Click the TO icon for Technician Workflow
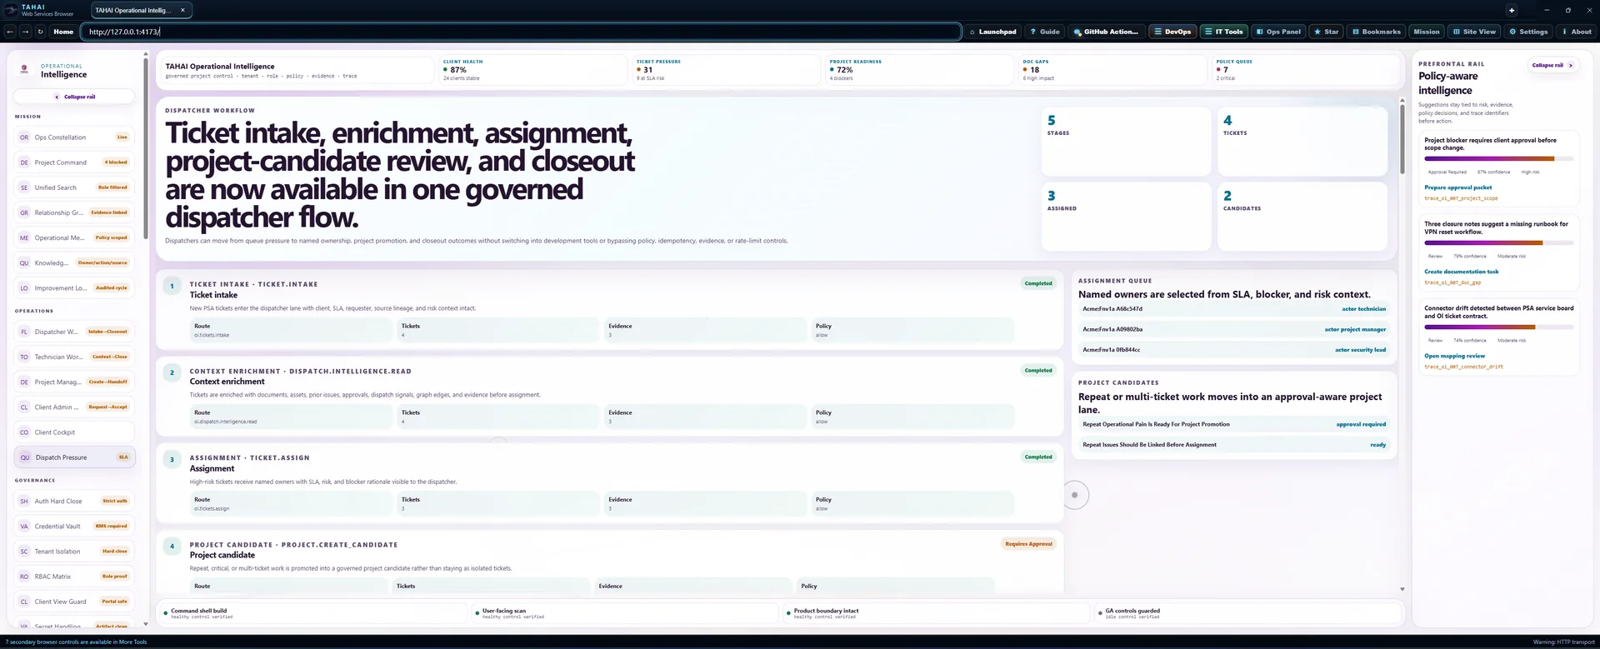Viewport: 1600px width, 649px height. click(x=24, y=357)
